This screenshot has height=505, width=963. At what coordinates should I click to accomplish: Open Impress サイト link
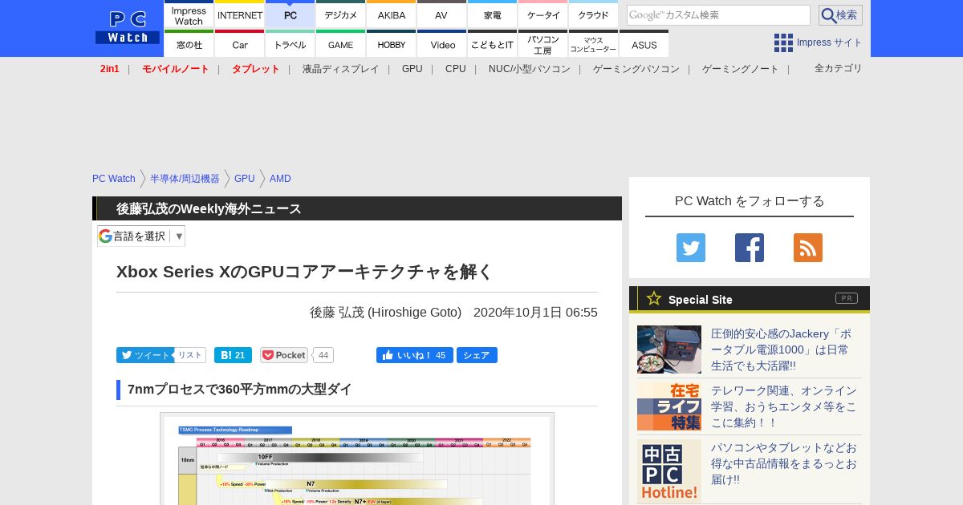pyautogui.click(x=830, y=42)
